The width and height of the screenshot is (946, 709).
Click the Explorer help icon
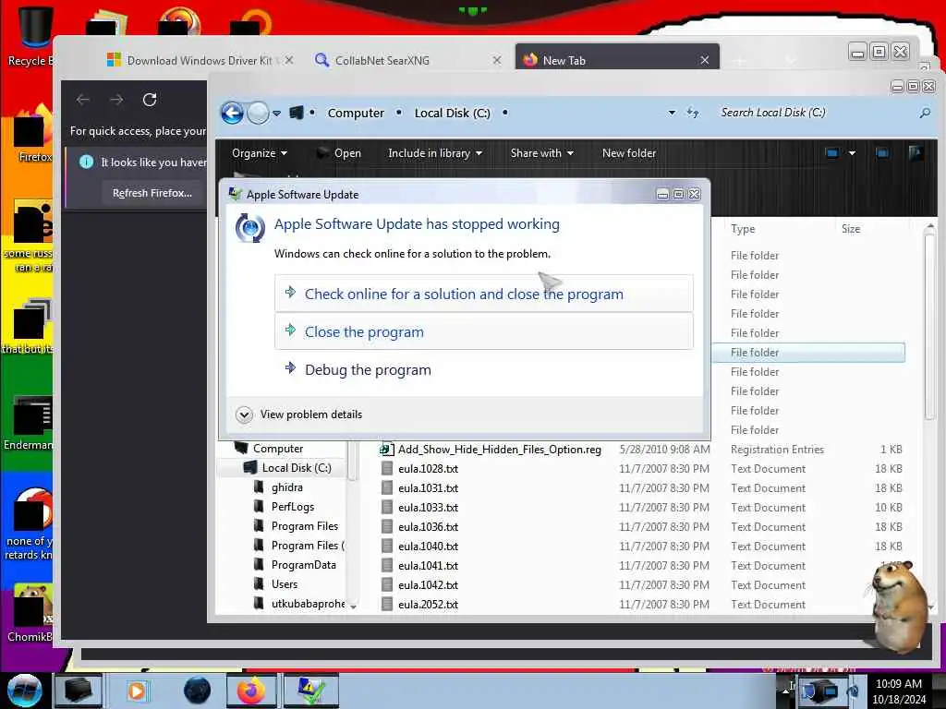point(916,153)
